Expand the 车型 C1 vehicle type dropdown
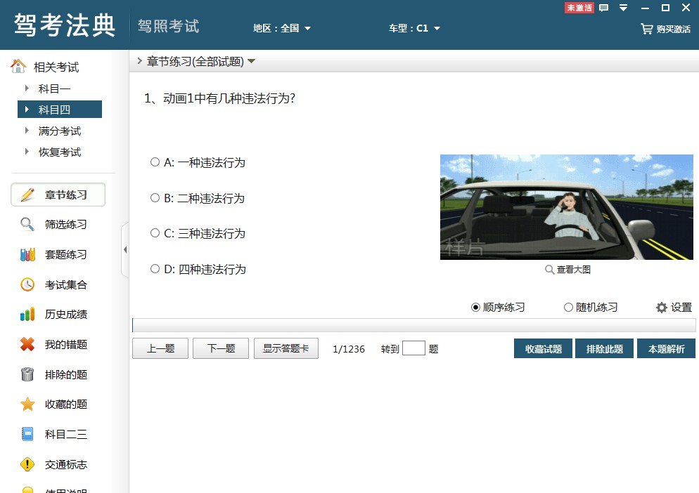 [415, 29]
